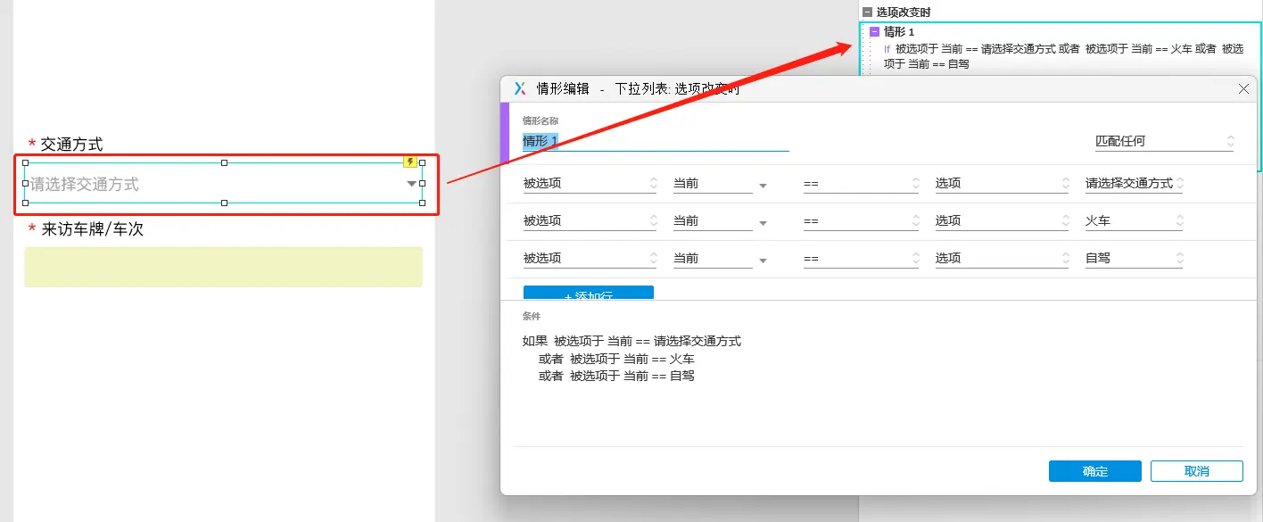Open the 请选择交通方式 option value dropdown
Image resolution: width=1263 pixels, height=522 pixels.
[x=1134, y=184]
